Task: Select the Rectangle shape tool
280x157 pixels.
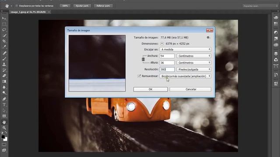Action: click(4, 116)
